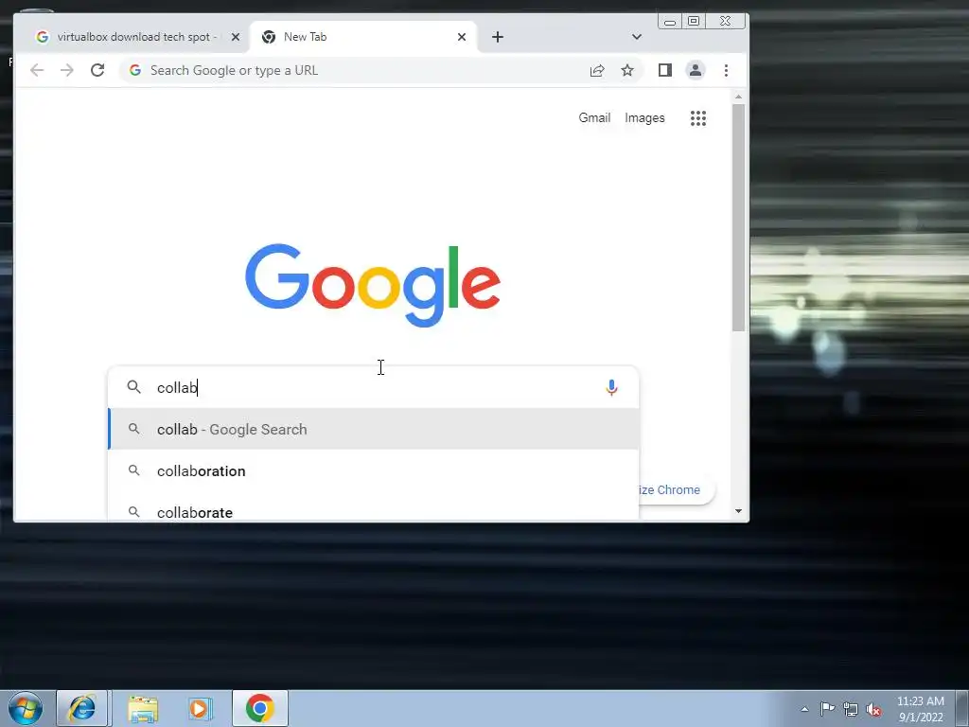Screen dimensions: 969x727
Task: Reload the current page
Action: click(x=97, y=70)
